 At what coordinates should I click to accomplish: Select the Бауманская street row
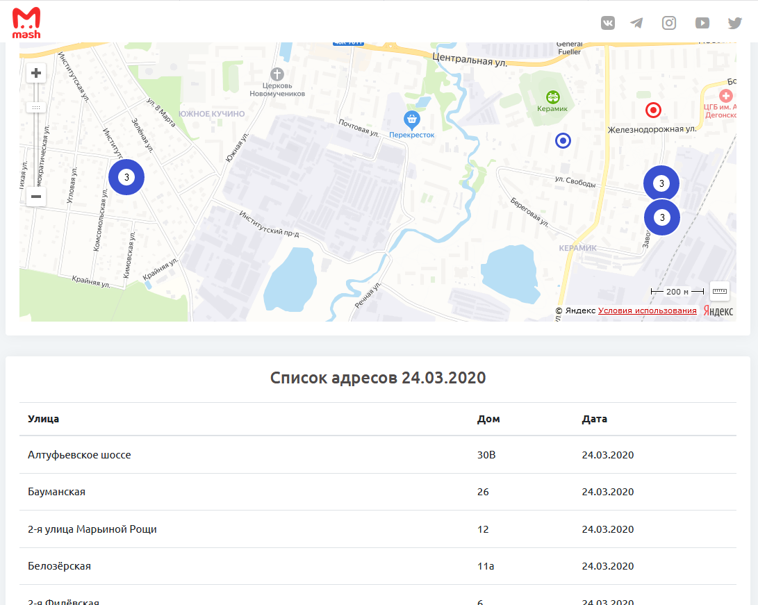point(377,492)
